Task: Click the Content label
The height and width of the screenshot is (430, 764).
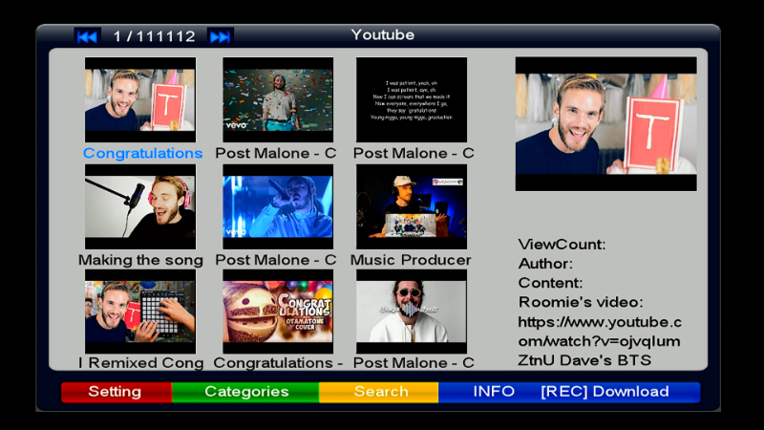Action: pos(550,283)
